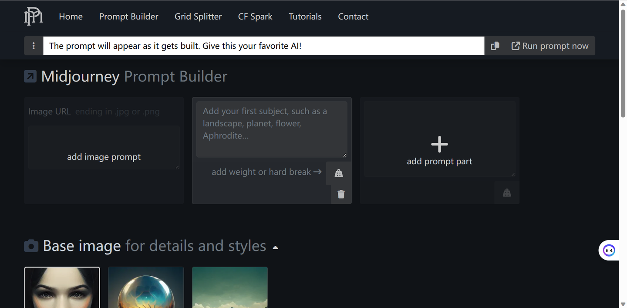The height and width of the screenshot is (308, 627).
Task: Go to the Home page
Action: click(71, 17)
